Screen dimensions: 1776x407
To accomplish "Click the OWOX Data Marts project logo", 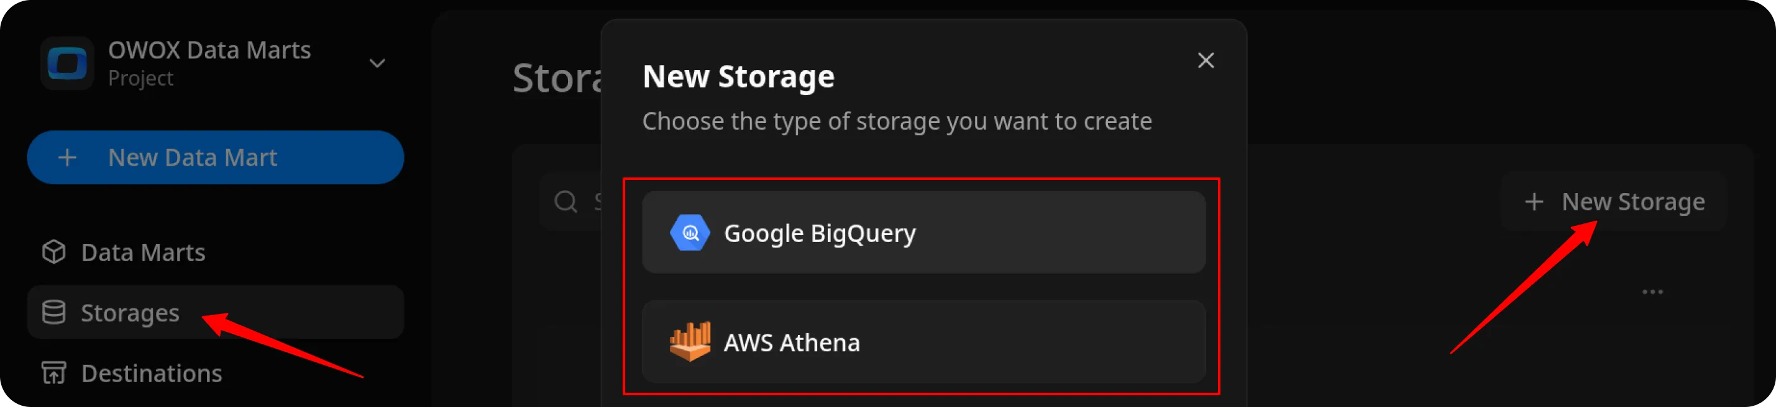I will (67, 63).
